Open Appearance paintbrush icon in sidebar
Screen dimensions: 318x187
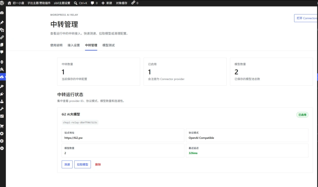(x=2, y=87)
